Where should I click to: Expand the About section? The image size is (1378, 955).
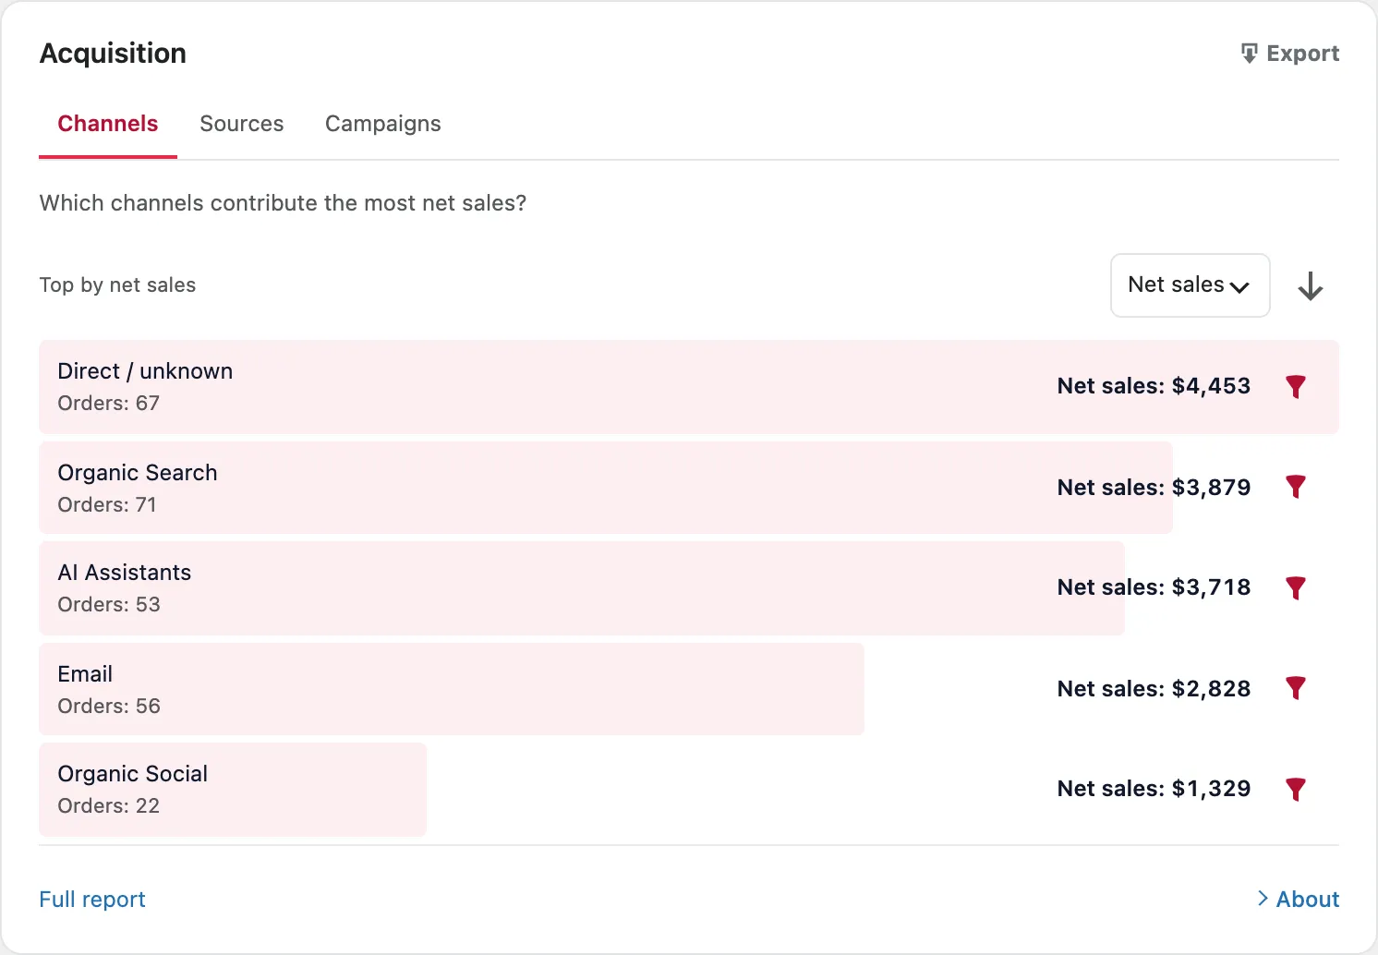click(x=1298, y=899)
